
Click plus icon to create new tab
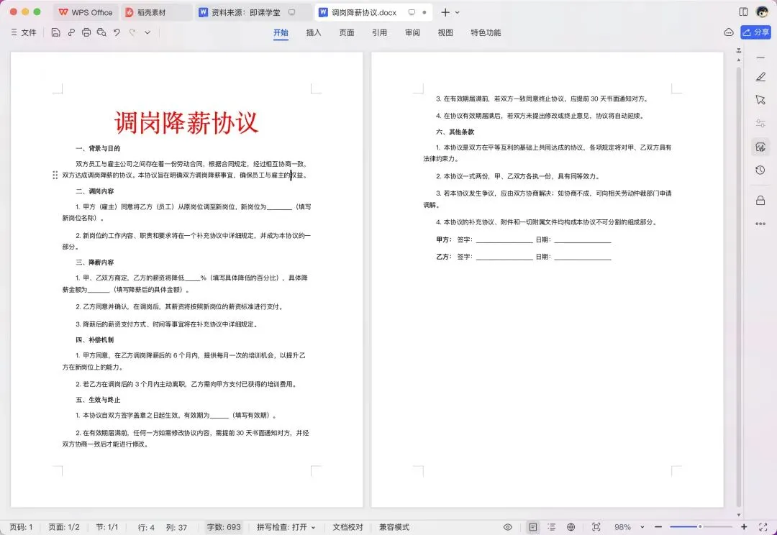(x=445, y=12)
